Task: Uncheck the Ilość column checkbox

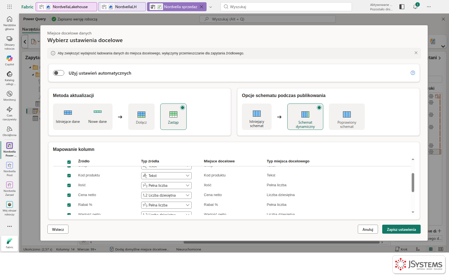Action: [x=69, y=185]
